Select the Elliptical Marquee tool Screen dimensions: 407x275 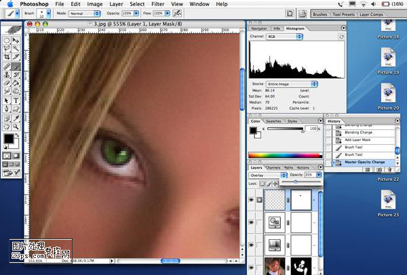pos(7,41)
